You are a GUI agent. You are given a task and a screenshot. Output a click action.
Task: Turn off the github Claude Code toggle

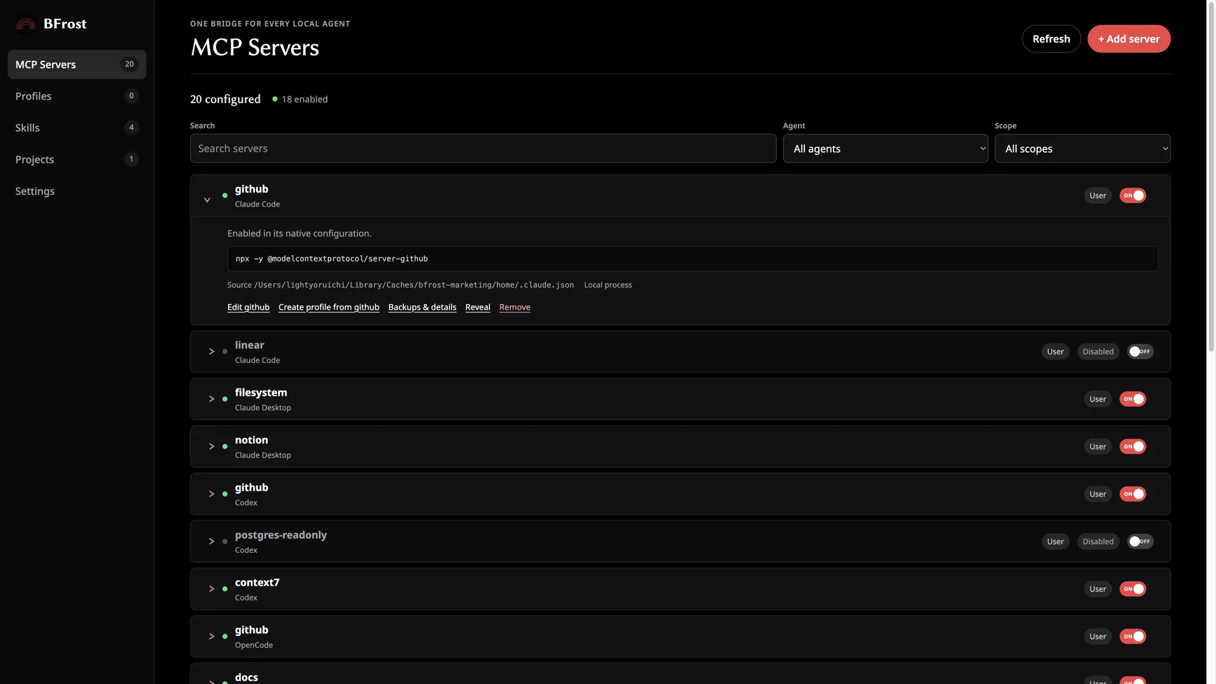[x=1132, y=196]
